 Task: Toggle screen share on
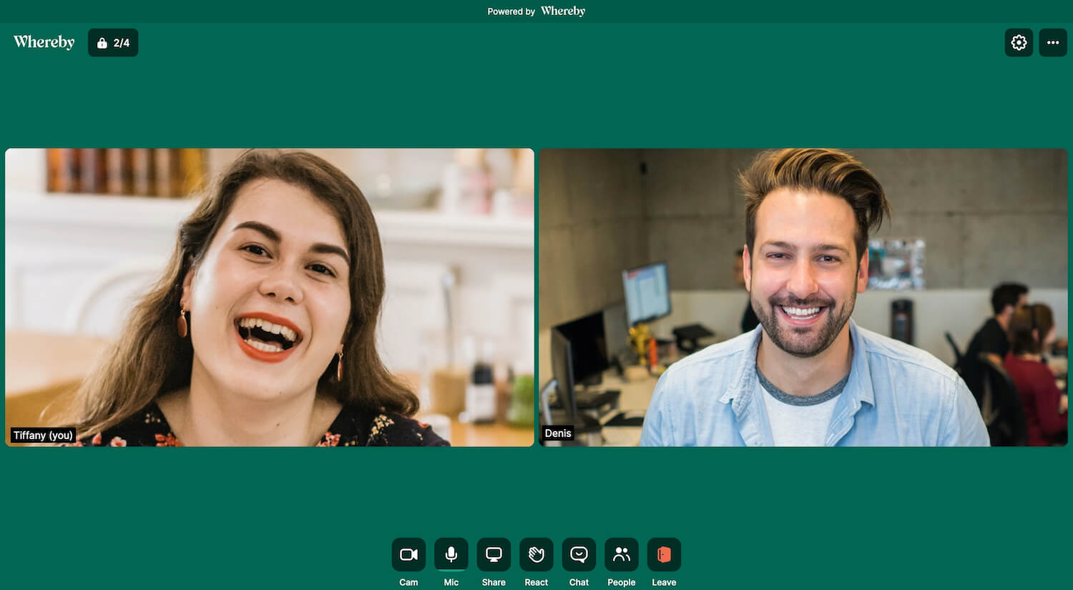494,554
